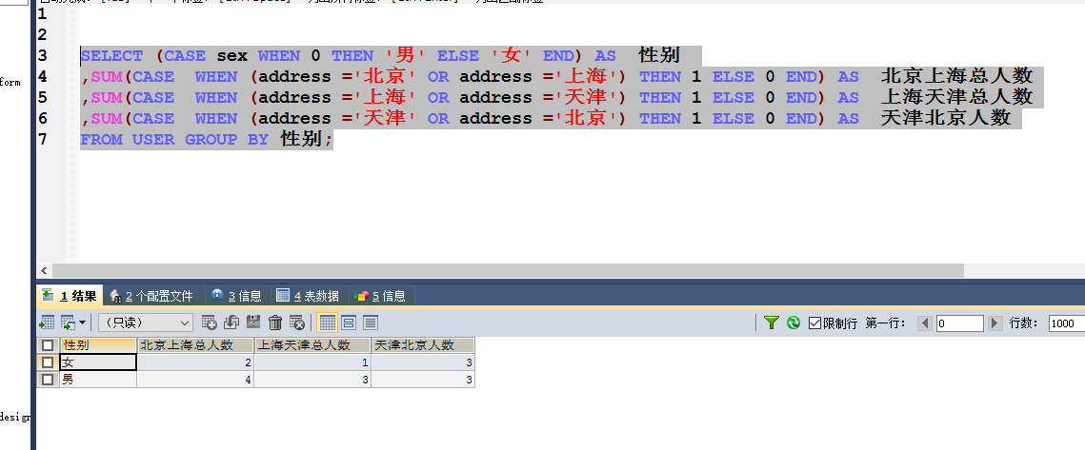Open the 4 表数据 tab
This screenshot has width=1085, height=450.
(308, 296)
